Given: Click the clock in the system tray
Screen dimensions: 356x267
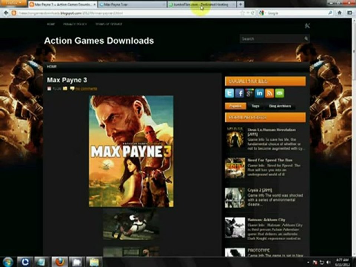Looking at the screenshot, I should pos(342,262).
